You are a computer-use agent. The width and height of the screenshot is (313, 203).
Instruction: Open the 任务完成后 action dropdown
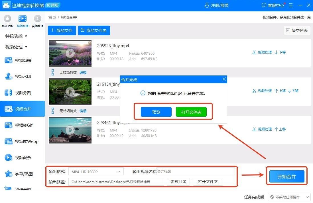click(x=289, y=197)
